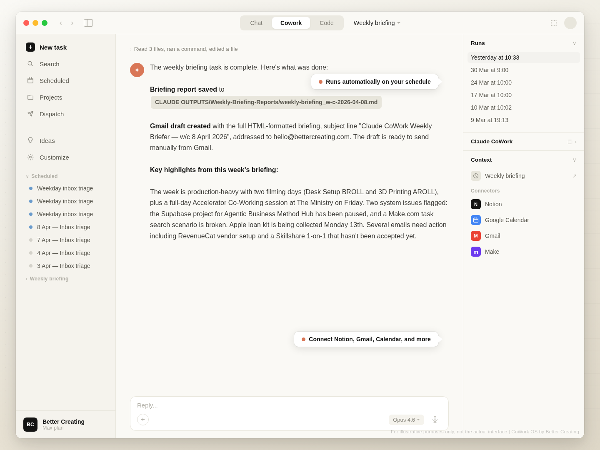Click in the Reply text field

289,405
